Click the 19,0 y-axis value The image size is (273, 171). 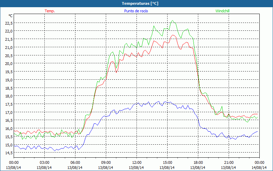[x=9, y=80]
